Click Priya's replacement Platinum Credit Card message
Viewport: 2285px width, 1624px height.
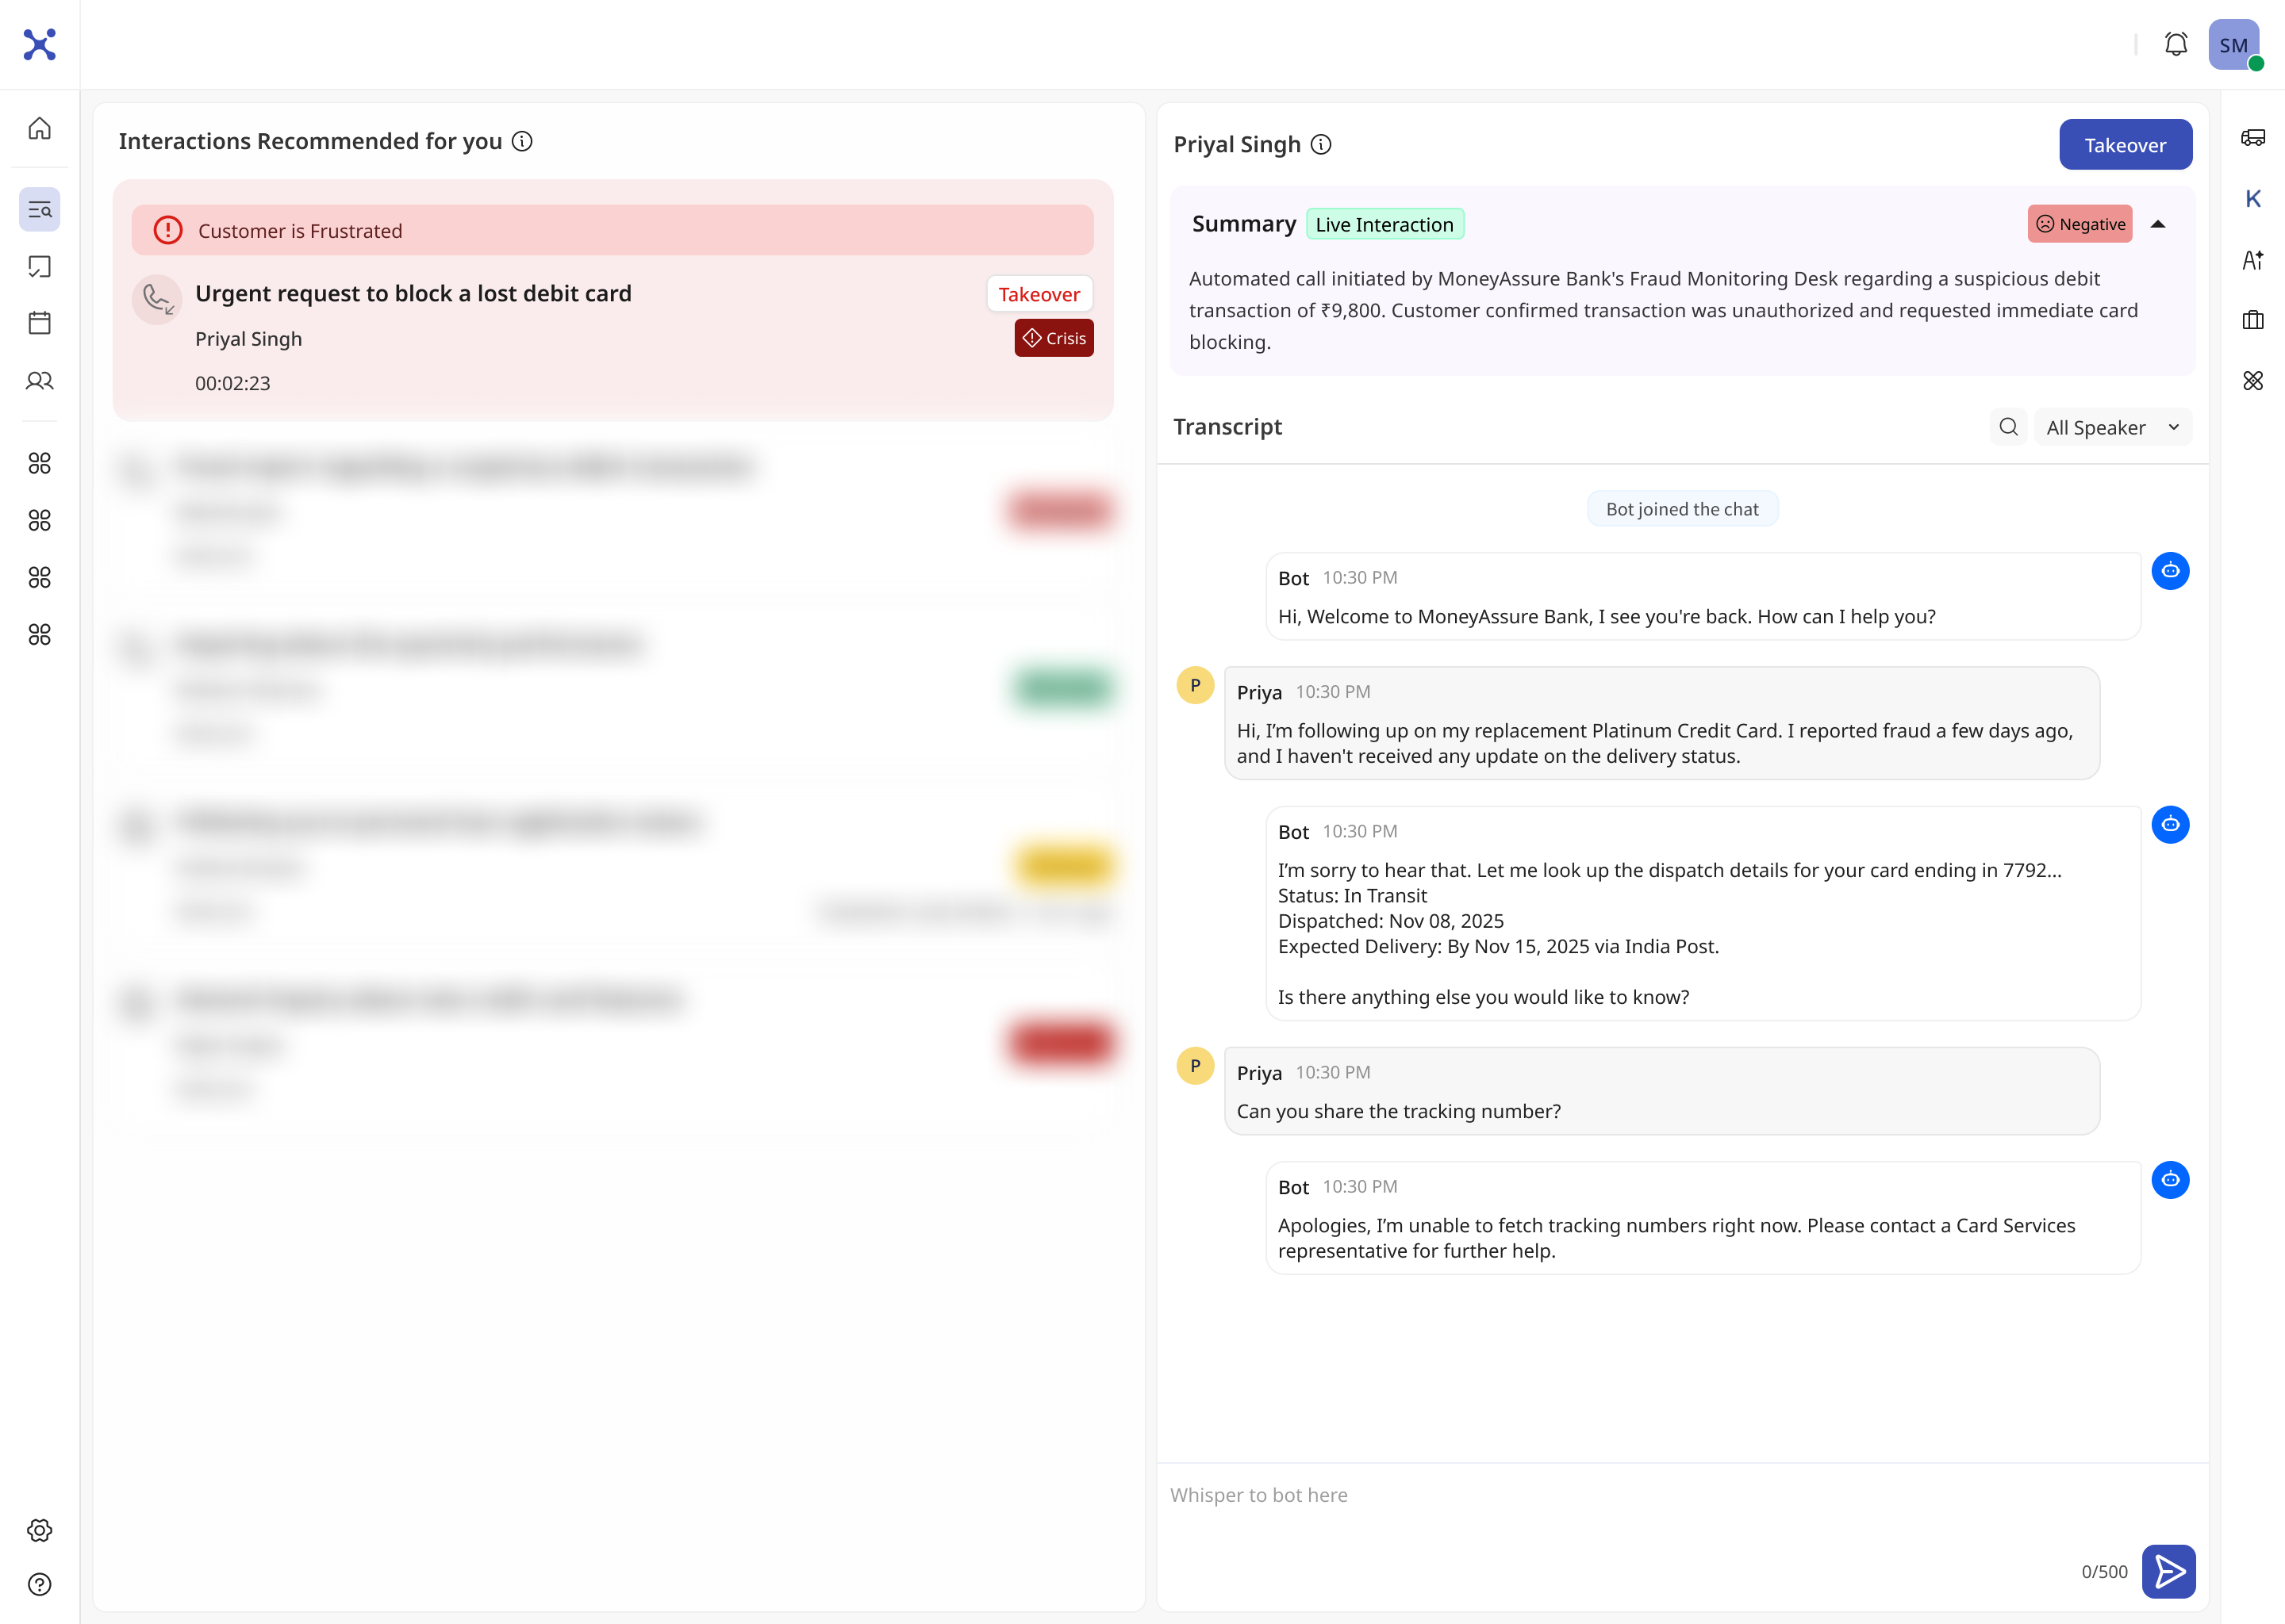(1661, 723)
